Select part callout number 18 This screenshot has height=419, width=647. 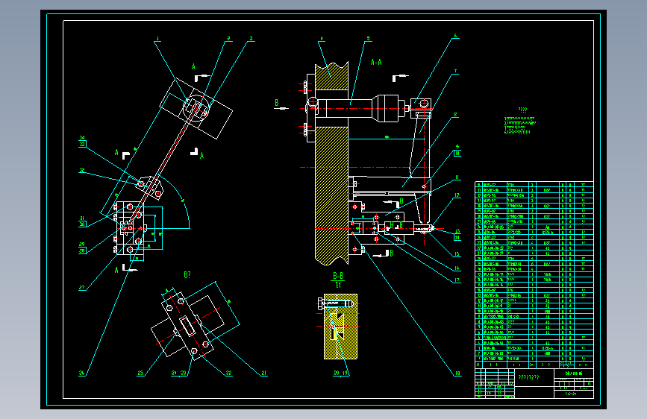[457, 374]
